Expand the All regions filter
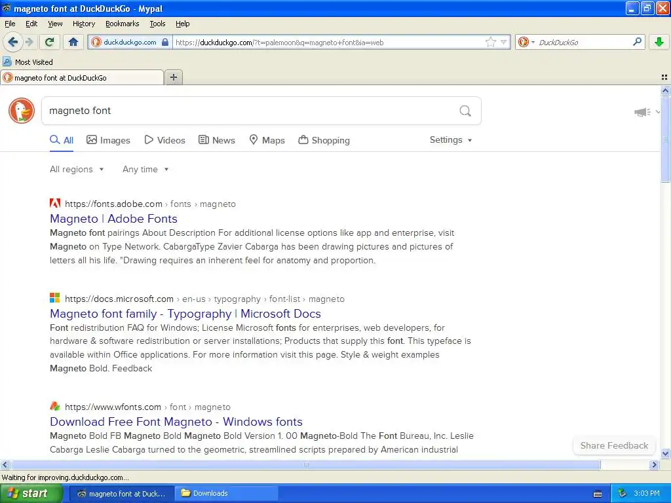The width and height of the screenshot is (671, 503). click(x=77, y=170)
